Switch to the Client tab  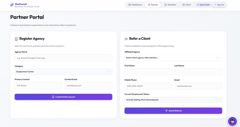tap(187, 5)
